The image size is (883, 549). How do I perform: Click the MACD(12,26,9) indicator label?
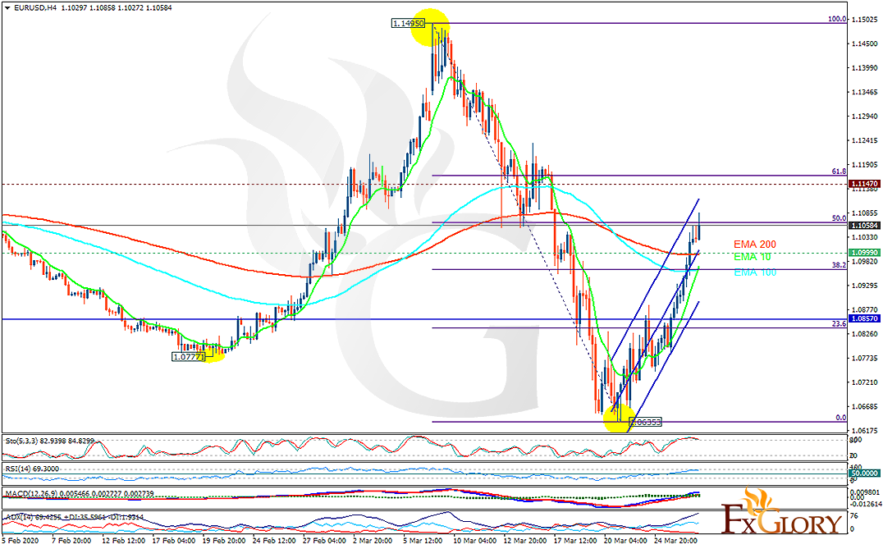coord(80,493)
